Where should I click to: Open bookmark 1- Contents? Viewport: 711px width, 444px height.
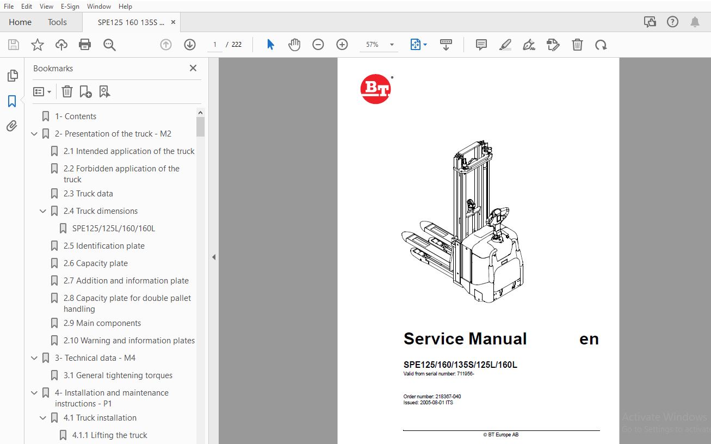[x=76, y=116]
